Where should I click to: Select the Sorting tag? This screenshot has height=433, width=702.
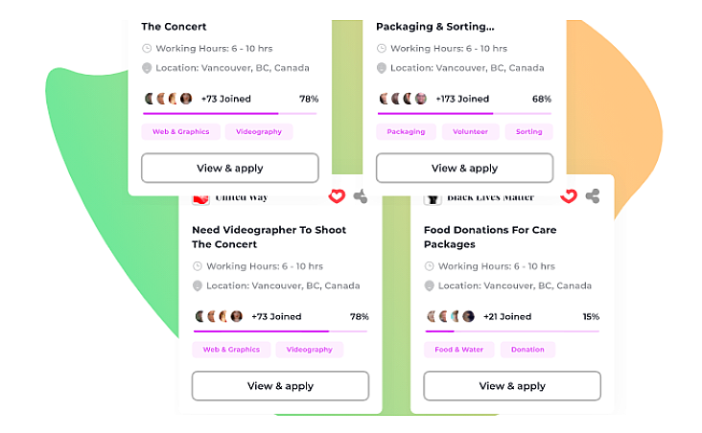(x=528, y=131)
